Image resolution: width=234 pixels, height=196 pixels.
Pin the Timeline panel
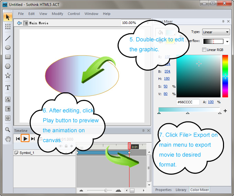(143, 130)
